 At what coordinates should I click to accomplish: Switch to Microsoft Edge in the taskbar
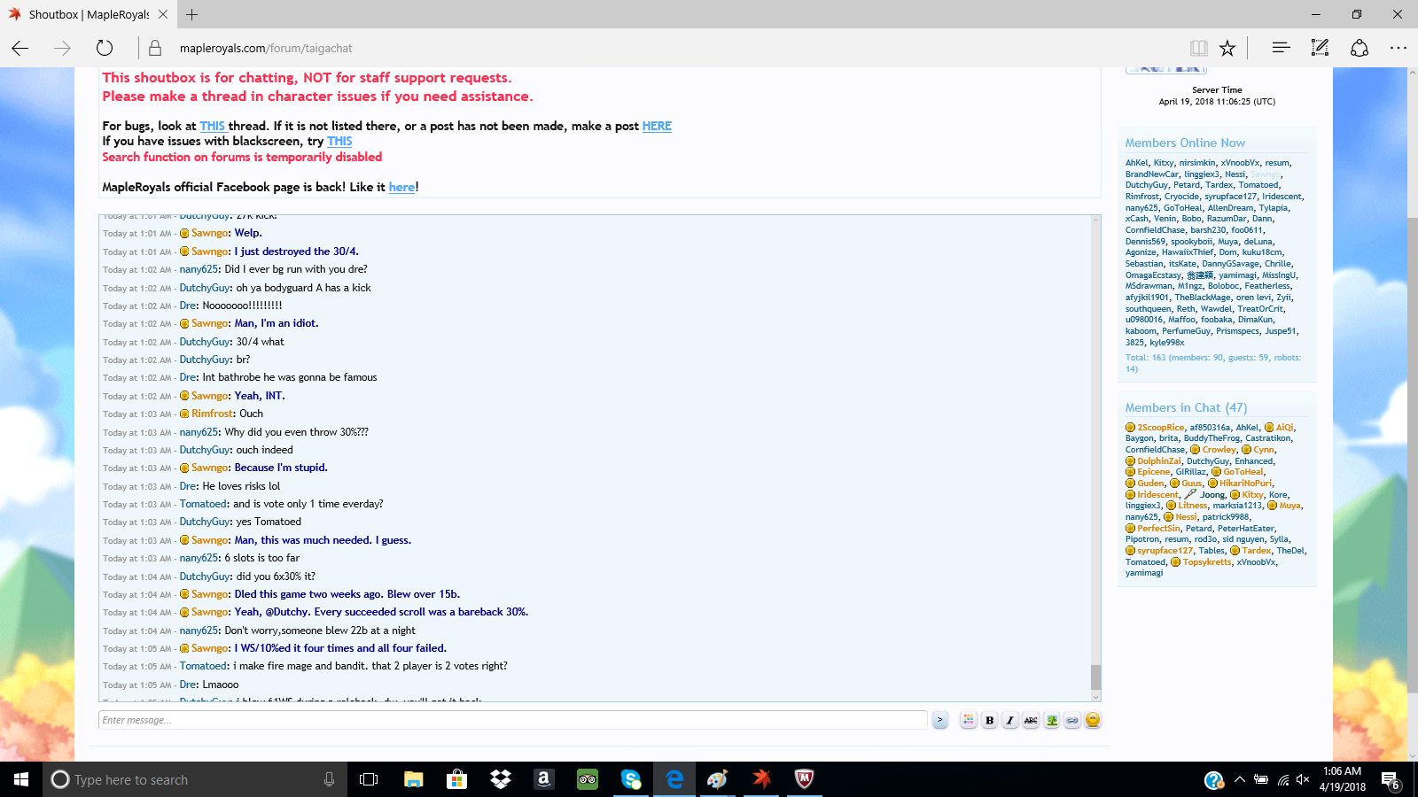(x=674, y=779)
